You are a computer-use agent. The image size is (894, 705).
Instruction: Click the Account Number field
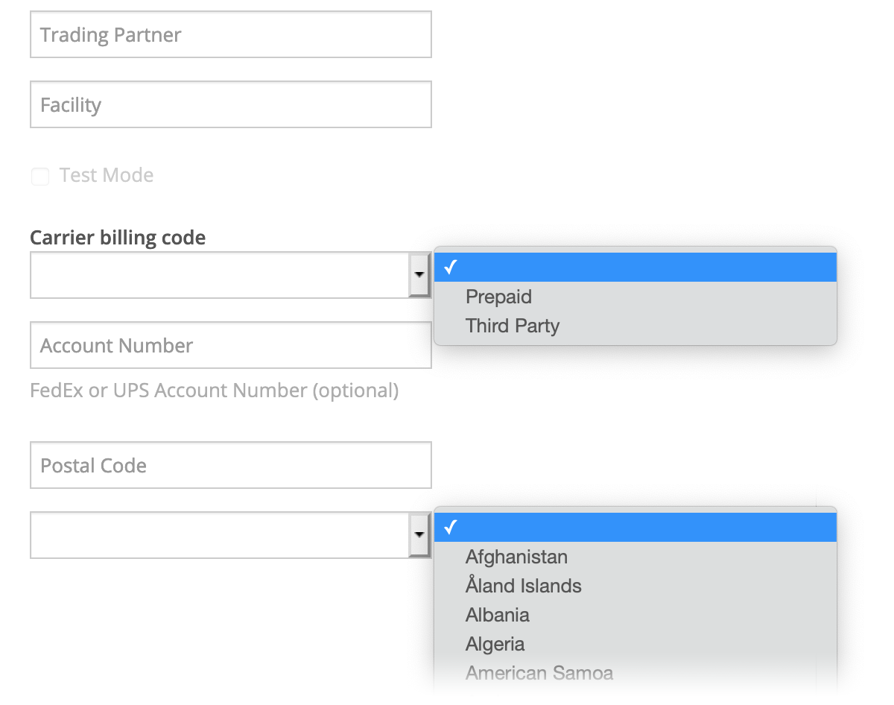point(230,346)
